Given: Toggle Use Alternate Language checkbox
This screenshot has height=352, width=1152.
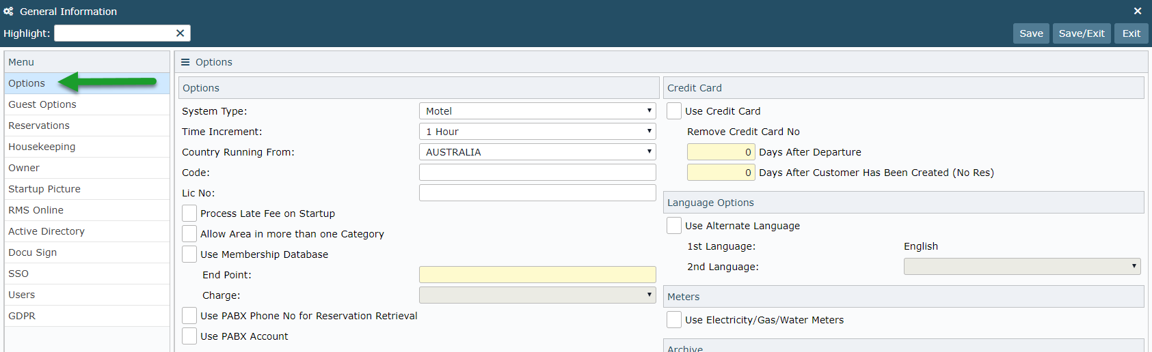Looking at the screenshot, I should (x=674, y=226).
